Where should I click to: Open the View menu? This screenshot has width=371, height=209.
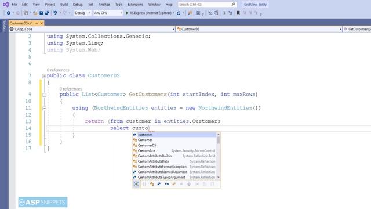[36, 5]
